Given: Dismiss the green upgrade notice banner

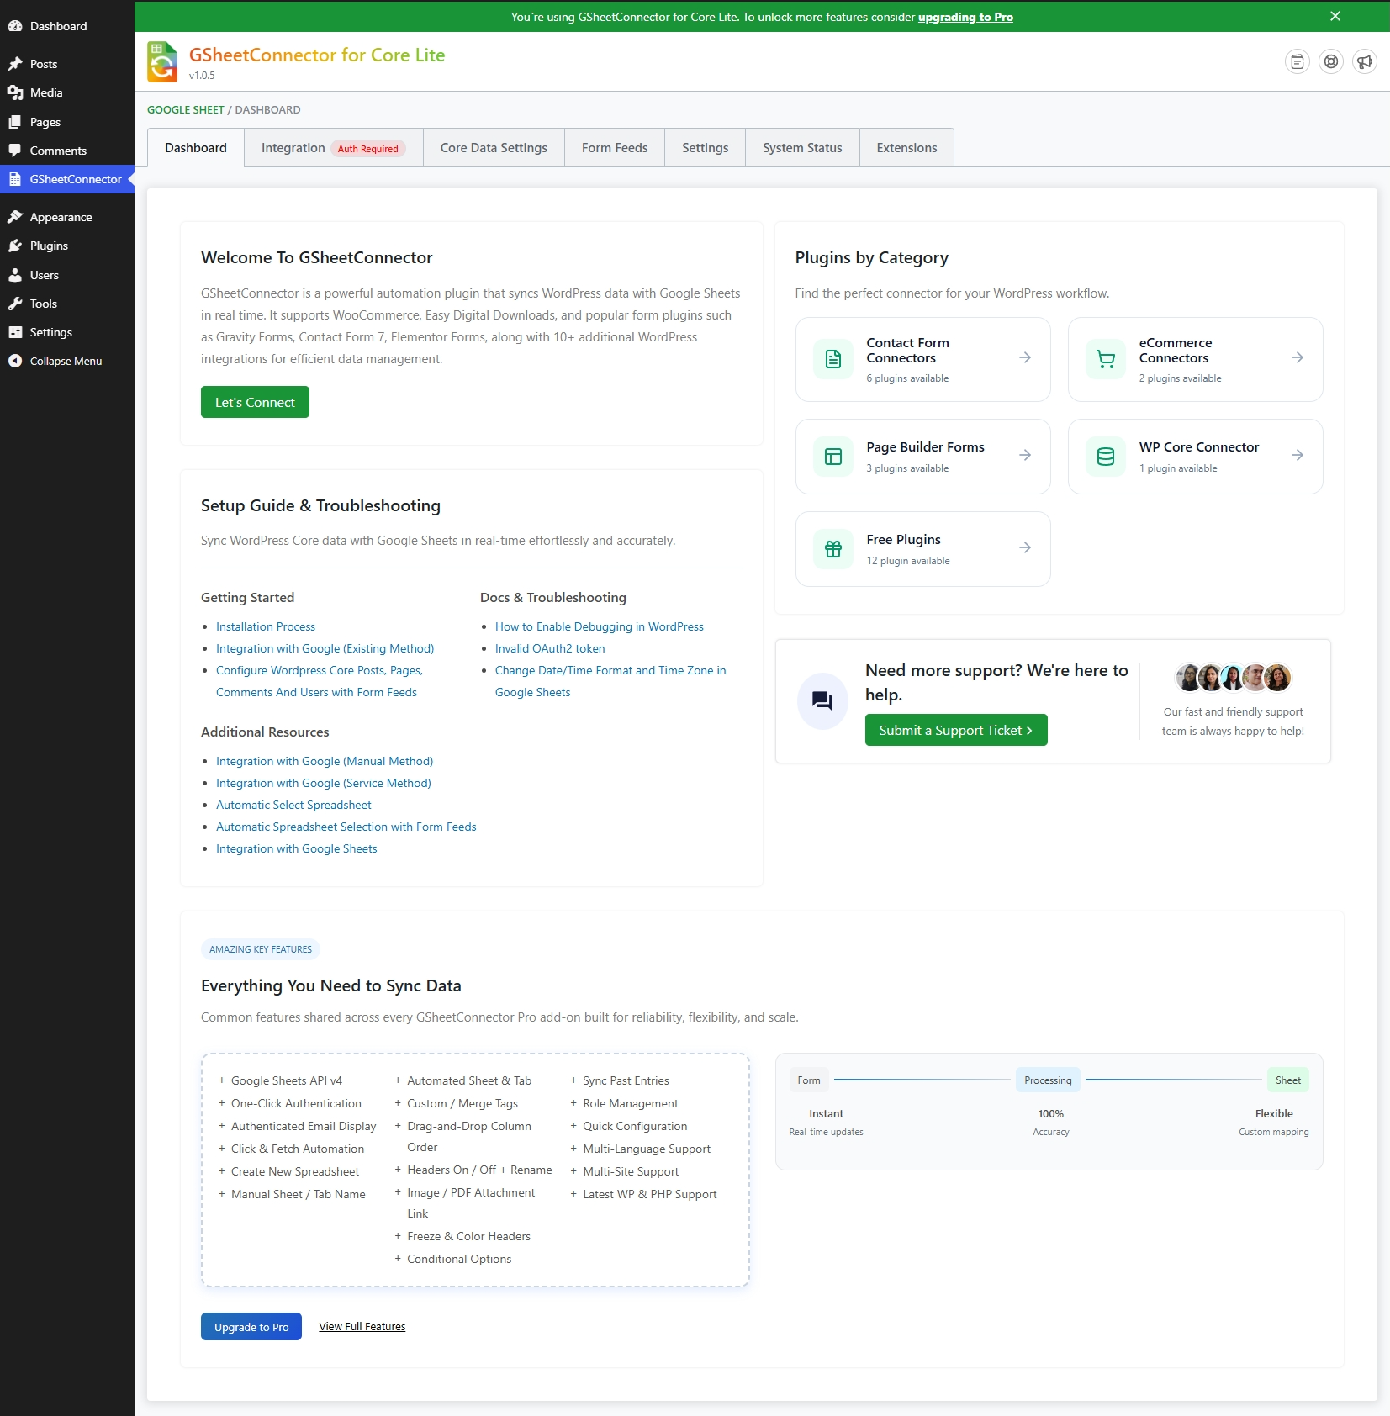Looking at the screenshot, I should click(x=1335, y=16).
